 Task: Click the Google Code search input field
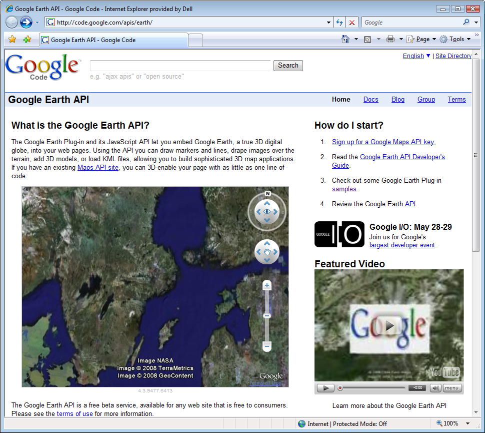point(180,66)
